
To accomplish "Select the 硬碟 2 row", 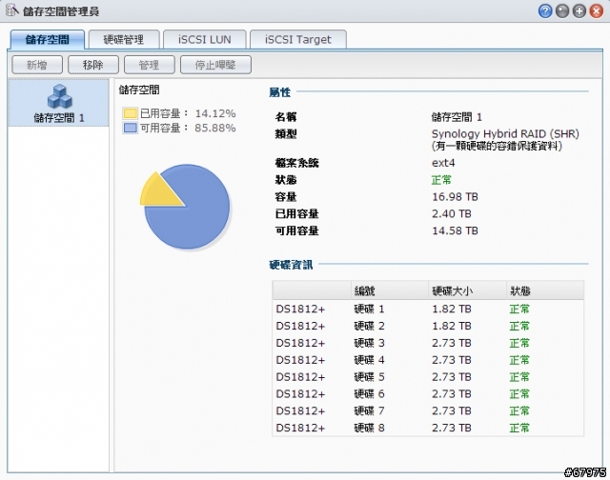I will click(x=428, y=326).
